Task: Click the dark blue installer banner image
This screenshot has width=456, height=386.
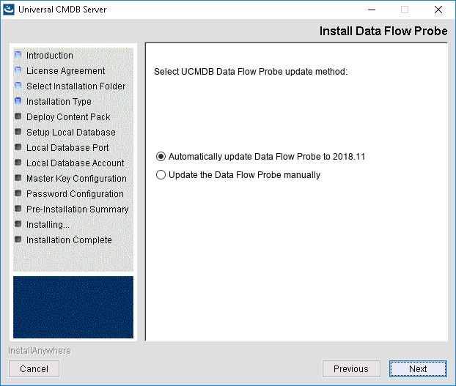Action: [x=73, y=308]
